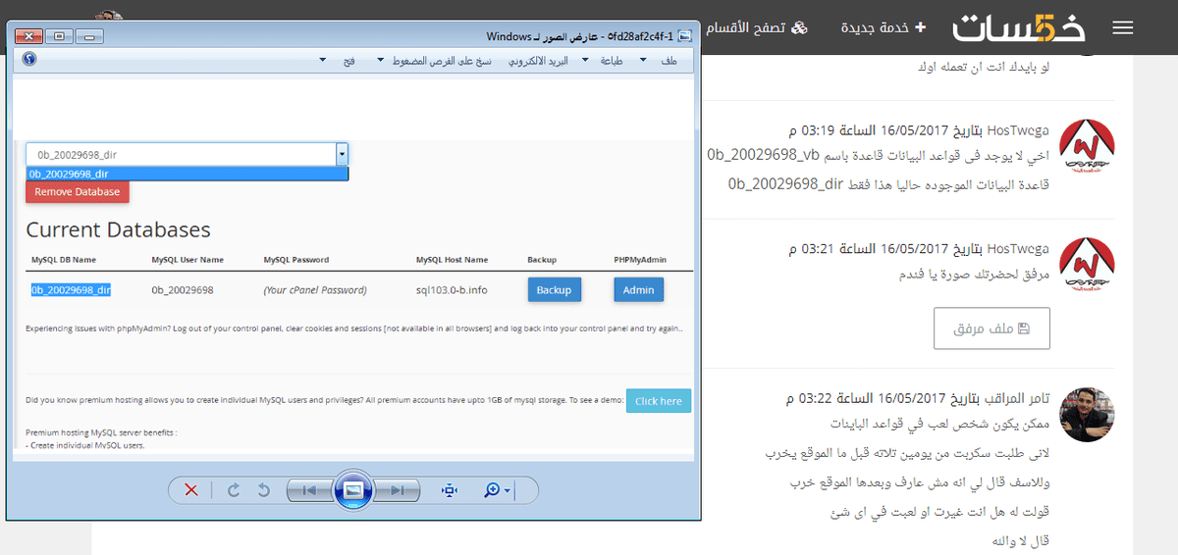Click the Photo Viewer title bar icon

[x=686, y=36]
